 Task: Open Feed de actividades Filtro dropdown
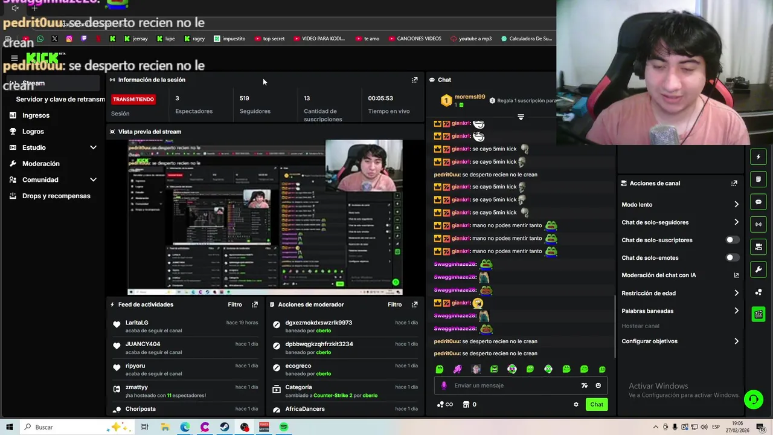(235, 304)
